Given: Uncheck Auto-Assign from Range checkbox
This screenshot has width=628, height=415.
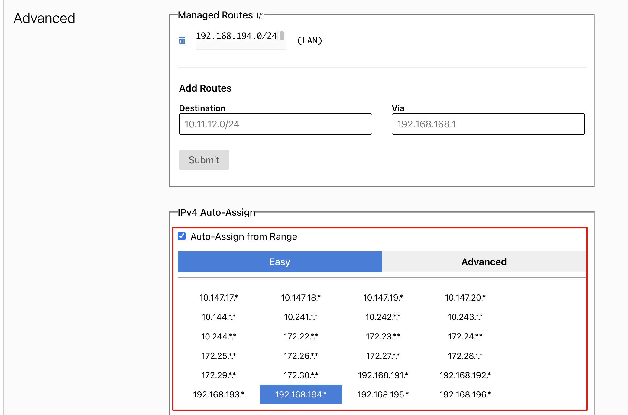Looking at the screenshot, I should click(182, 236).
